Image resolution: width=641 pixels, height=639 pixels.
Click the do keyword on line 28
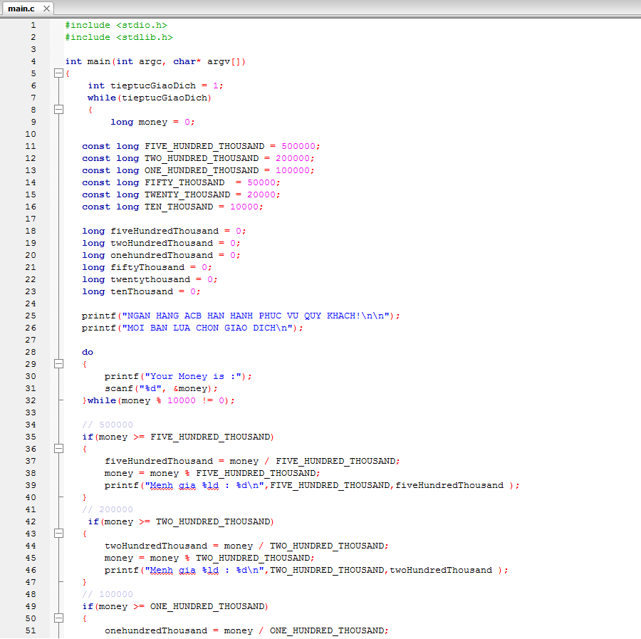click(x=88, y=352)
